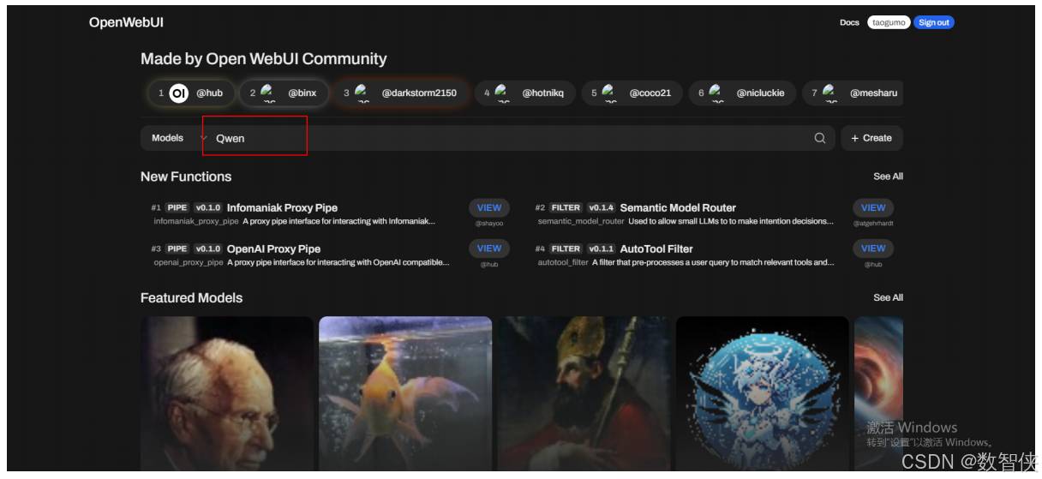See All new functions
This screenshot has height=479, width=1042.
[888, 177]
